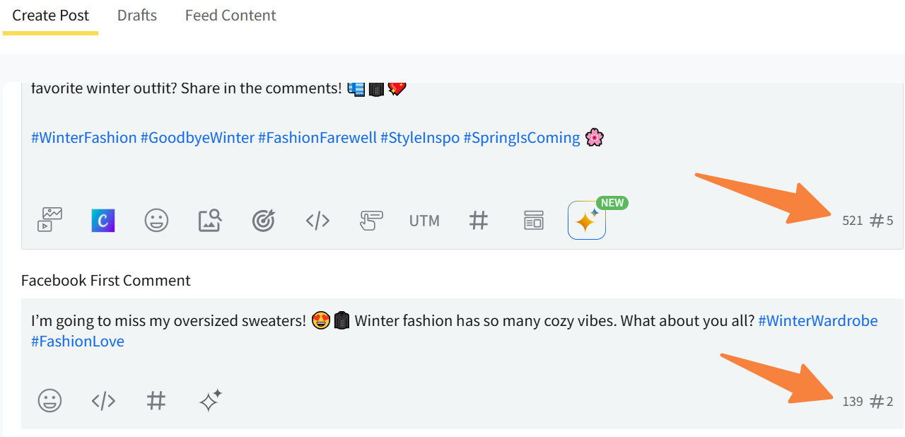Viewport: 905px width, 437px height.
Task: Click code brackets icon in first comment
Action: tap(103, 402)
